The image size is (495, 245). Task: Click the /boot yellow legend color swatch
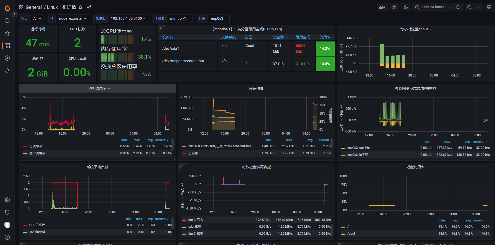(343, 234)
